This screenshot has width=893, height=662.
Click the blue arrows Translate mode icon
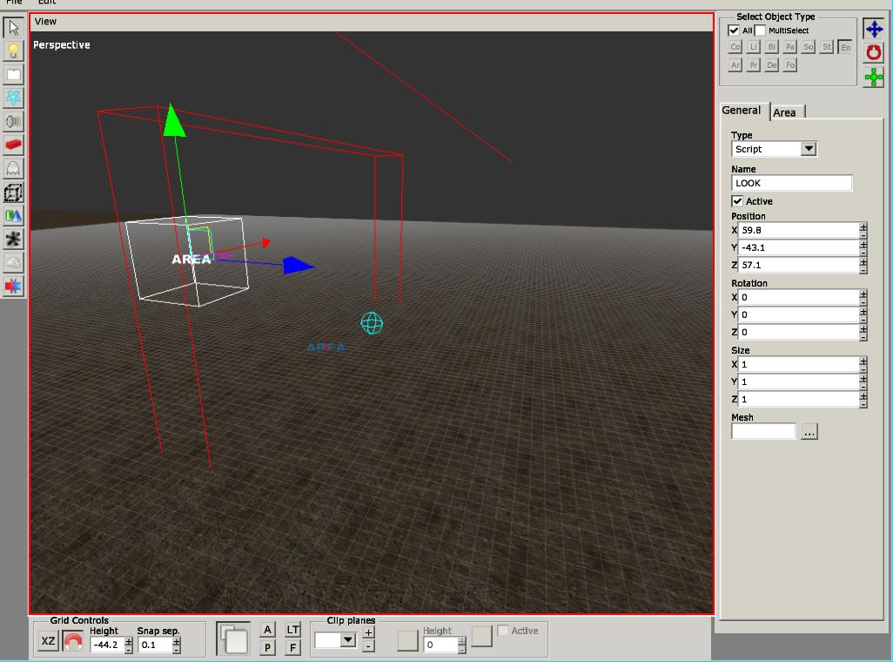873,29
